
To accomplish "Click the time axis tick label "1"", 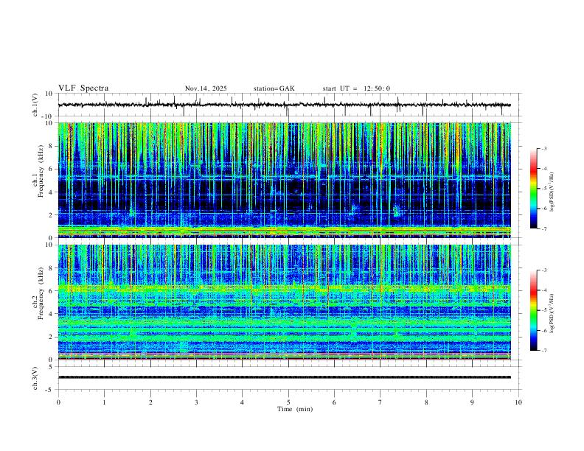I will 104,402.
